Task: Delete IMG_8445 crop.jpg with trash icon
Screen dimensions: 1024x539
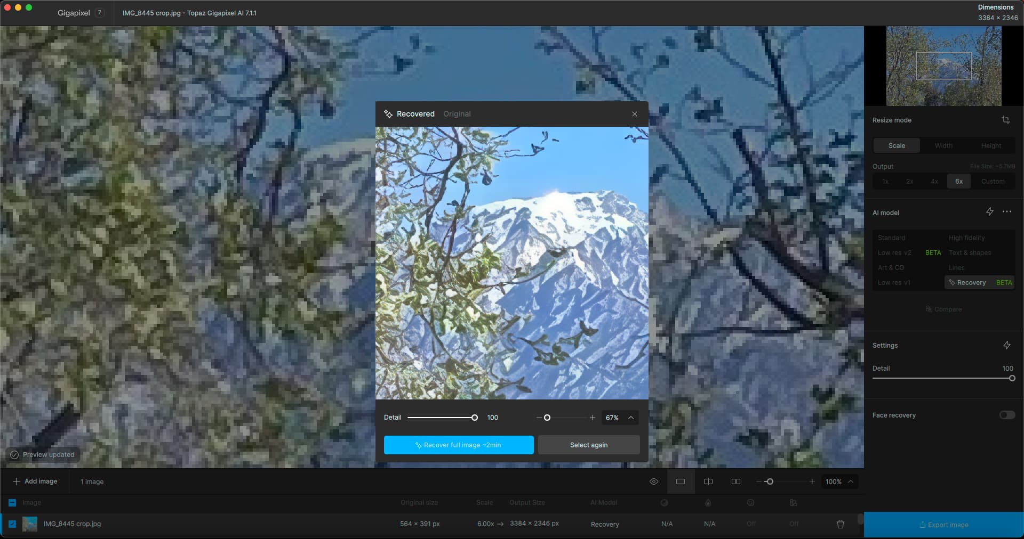Action: coord(840,524)
